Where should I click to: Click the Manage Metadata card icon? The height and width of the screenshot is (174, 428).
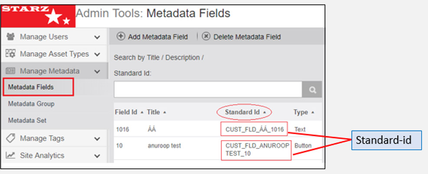pos(10,71)
